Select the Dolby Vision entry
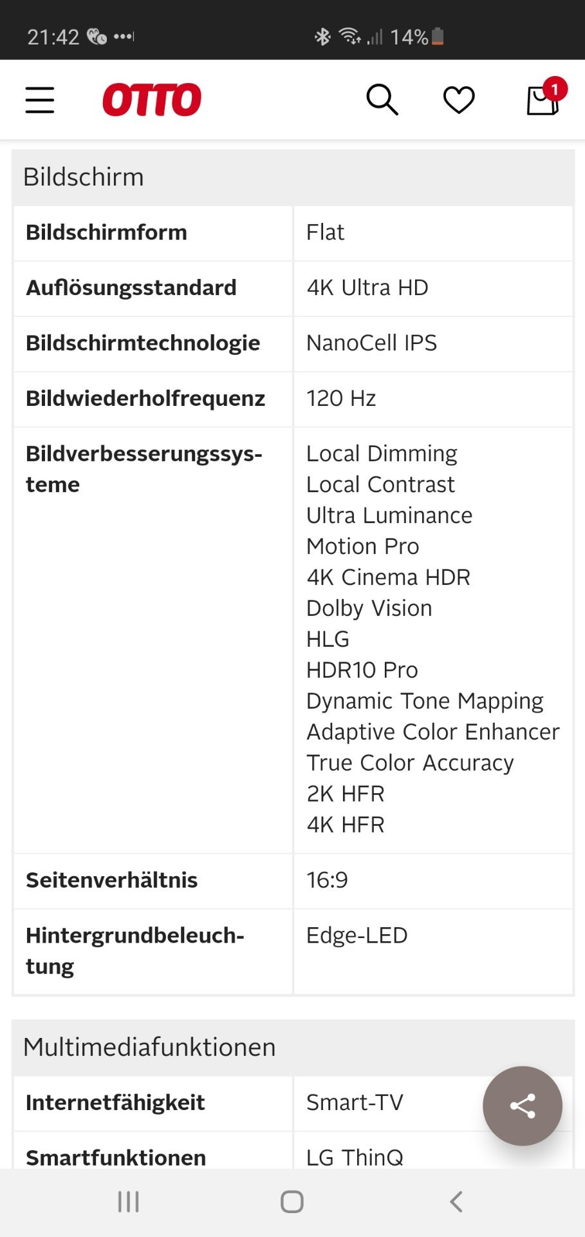 (x=369, y=608)
